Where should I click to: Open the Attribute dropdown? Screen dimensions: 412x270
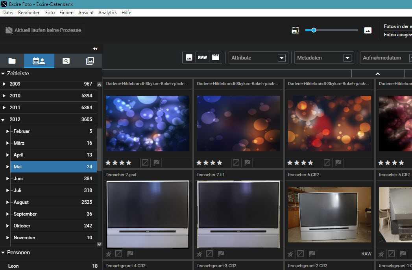pyautogui.click(x=258, y=58)
